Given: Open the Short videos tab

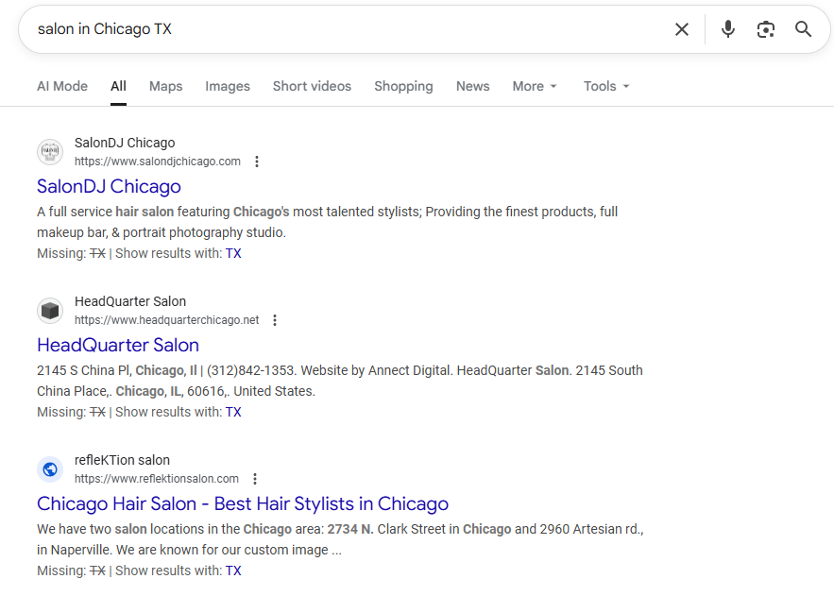Looking at the screenshot, I should coord(312,86).
